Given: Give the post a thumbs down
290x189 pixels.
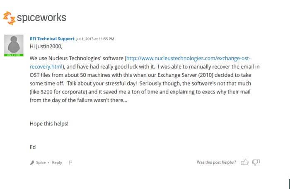Looking at the screenshot, I should point(256,162).
